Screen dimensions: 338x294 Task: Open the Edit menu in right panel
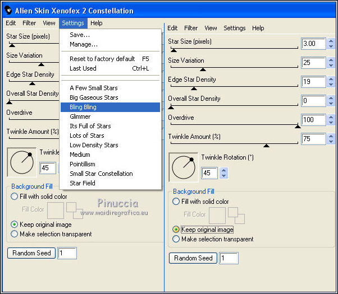pyautogui.click(x=172, y=28)
